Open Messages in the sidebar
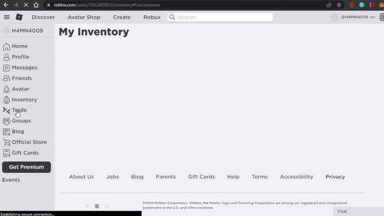Viewport: 384px width, 216px height. [25, 68]
